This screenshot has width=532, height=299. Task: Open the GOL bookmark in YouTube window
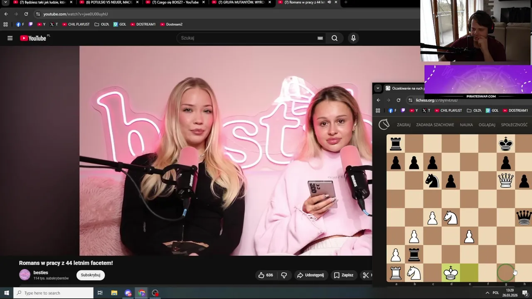pyautogui.click(x=120, y=25)
